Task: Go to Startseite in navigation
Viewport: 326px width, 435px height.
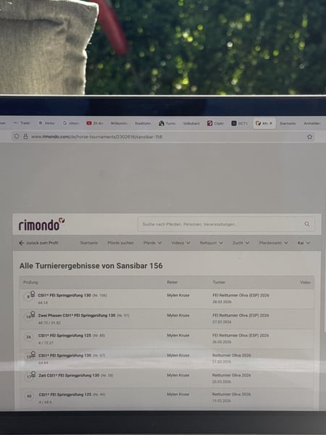Action: pos(89,243)
